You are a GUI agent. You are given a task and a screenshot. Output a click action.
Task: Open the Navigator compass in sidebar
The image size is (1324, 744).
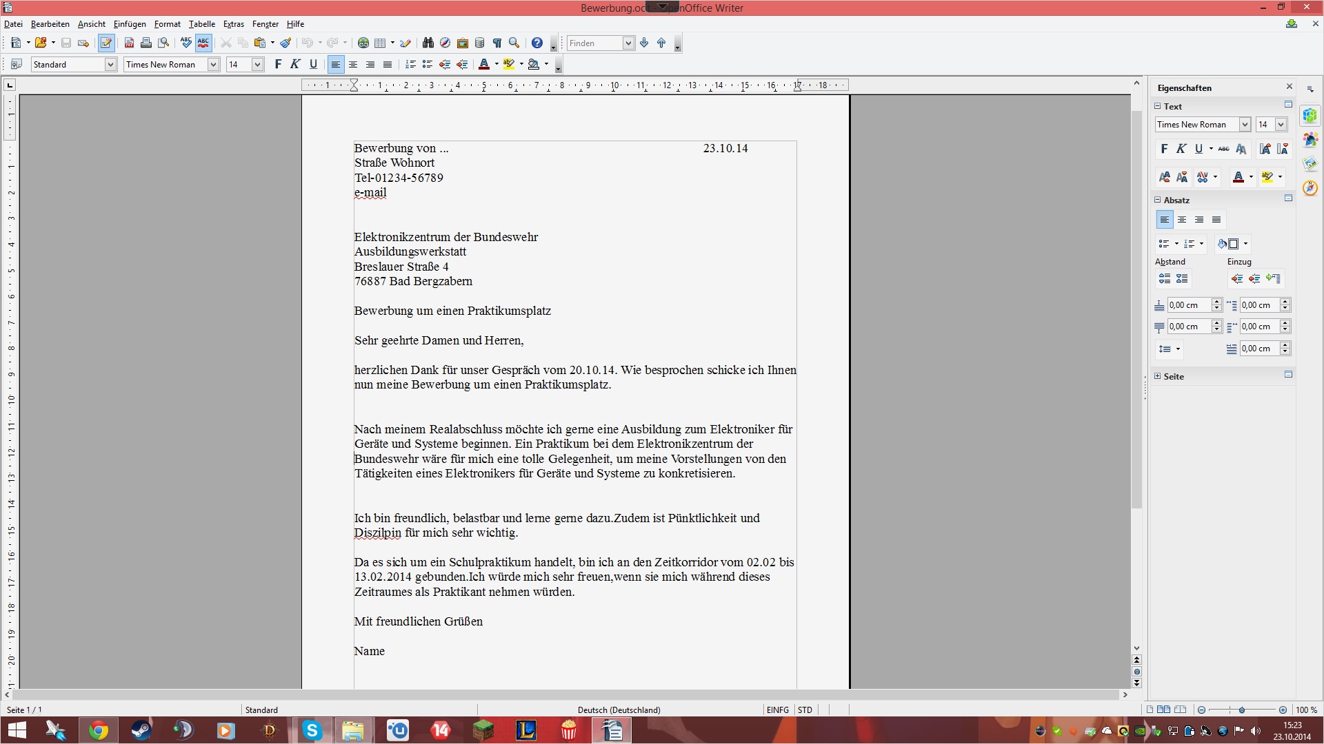(1310, 188)
